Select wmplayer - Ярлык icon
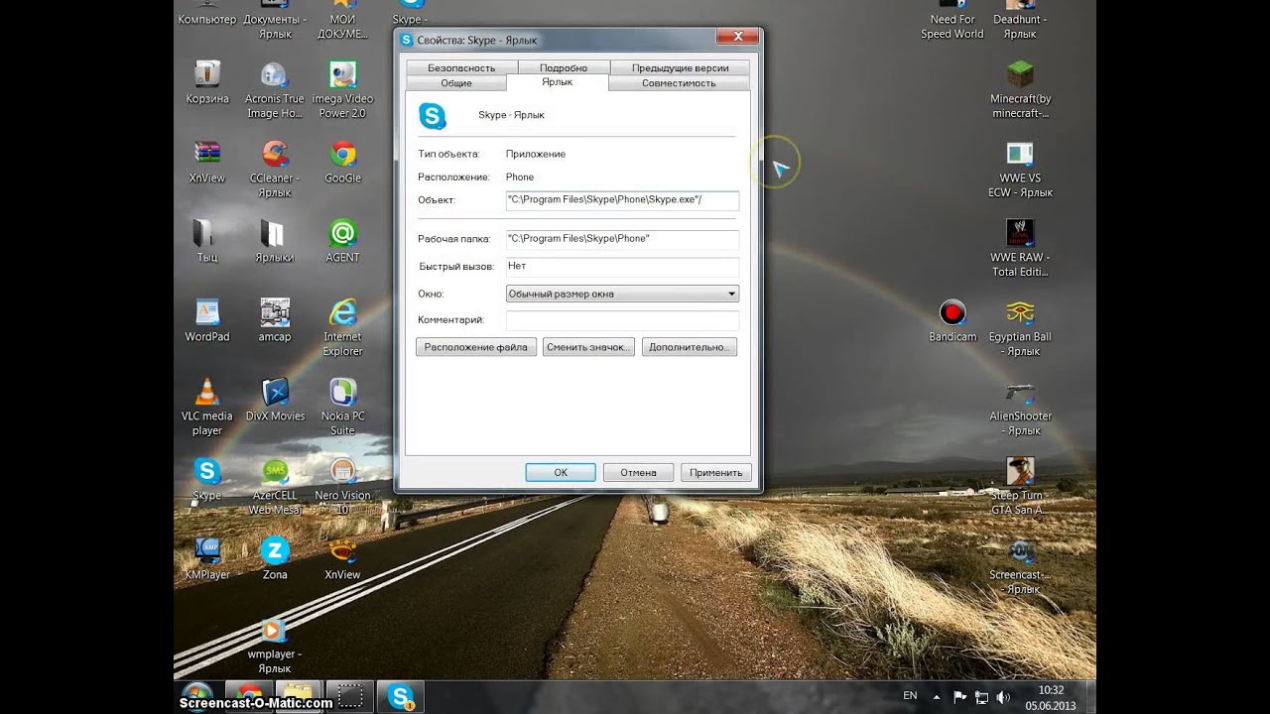Image resolution: width=1270 pixels, height=714 pixels. pos(274,646)
